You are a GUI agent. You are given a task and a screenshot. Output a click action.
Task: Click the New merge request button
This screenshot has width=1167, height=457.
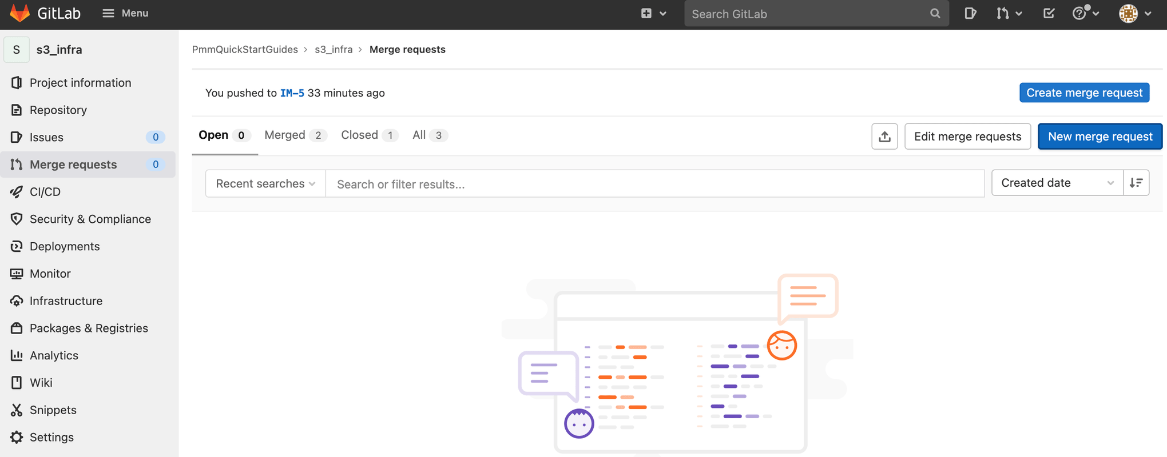click(1099, 137)
